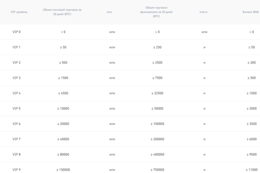Viewport: 260px width, 173px height.
Task: Select the "VIP 2" row label
Action: click(16, 62)
